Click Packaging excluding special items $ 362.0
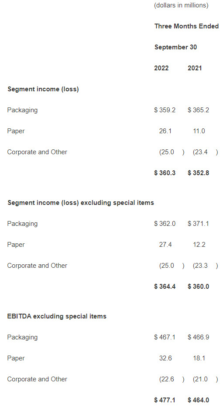Viewport: 223px width, 415px height. click(x=165, y=224)
